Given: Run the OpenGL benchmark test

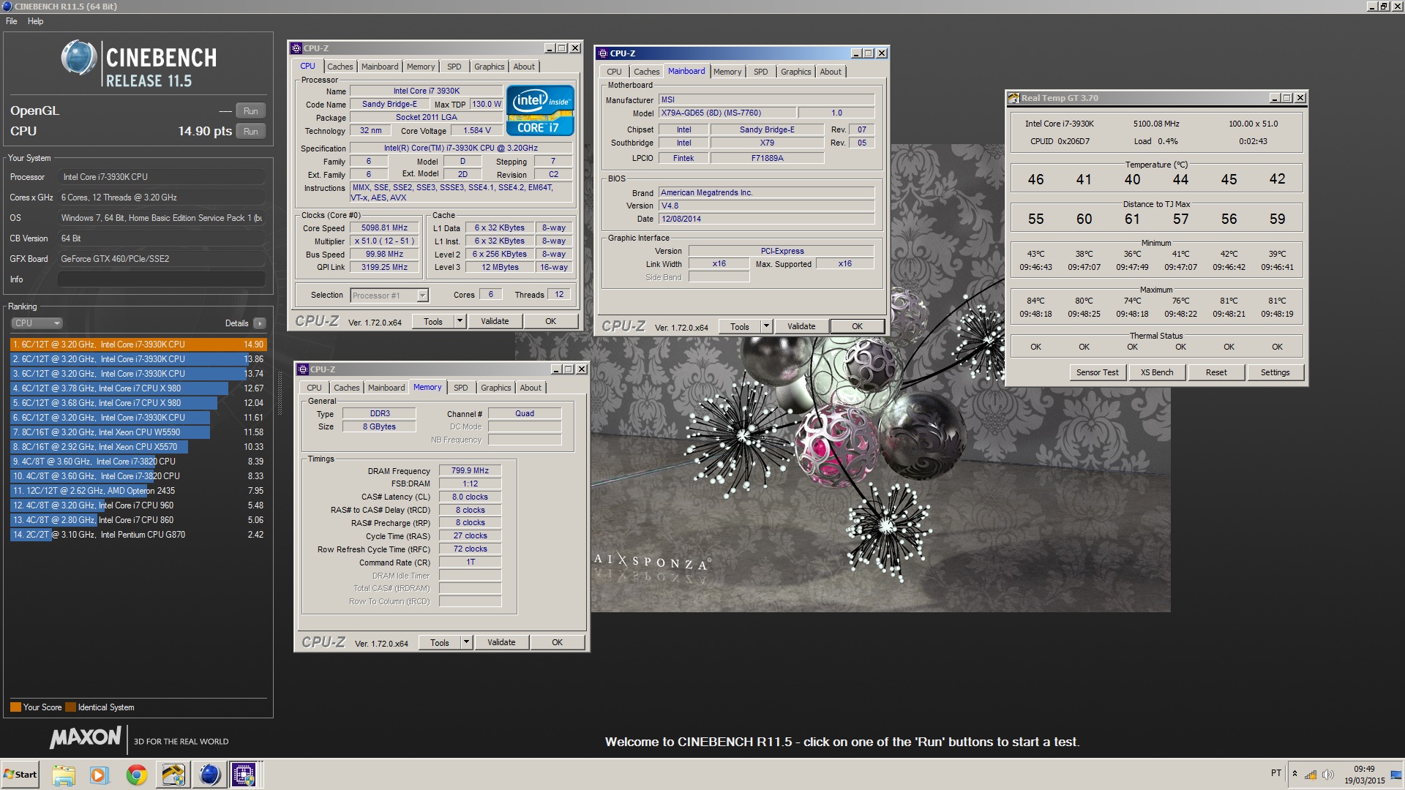Looking at the screenshot, I should 250,111.
